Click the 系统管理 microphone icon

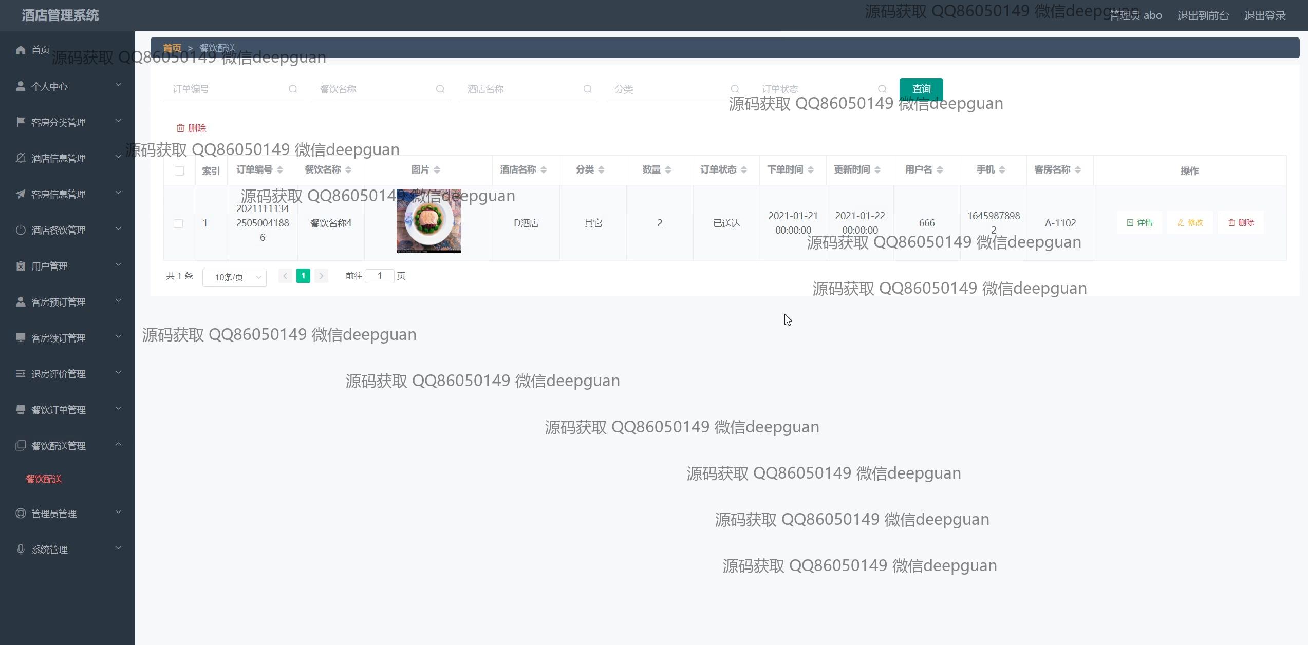point(21,549)
